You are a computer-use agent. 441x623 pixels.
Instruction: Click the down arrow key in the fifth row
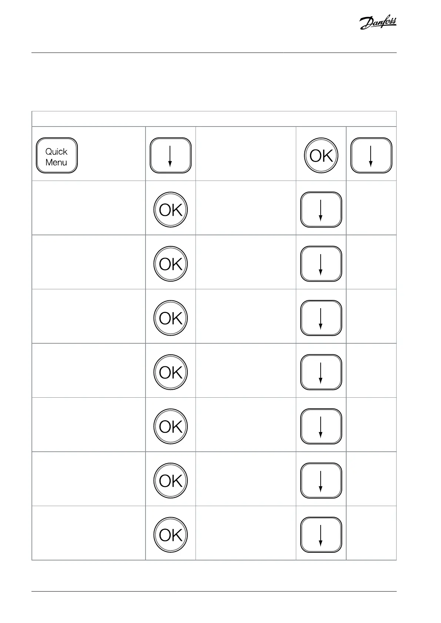pos(321,373)
